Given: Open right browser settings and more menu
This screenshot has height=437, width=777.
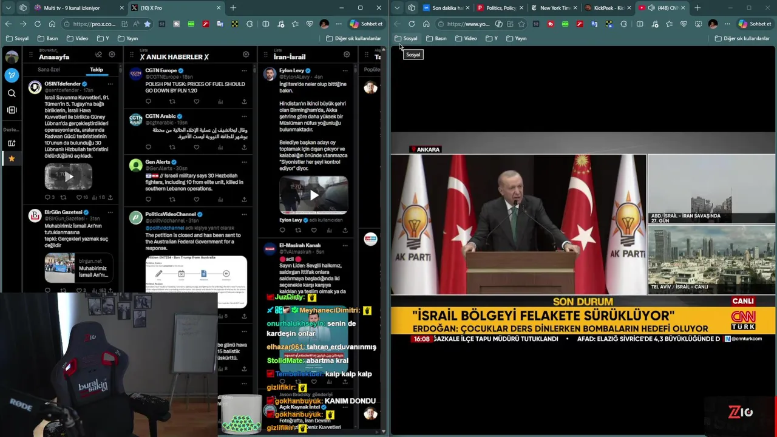Looking at the screenshot, I should 727,24.
